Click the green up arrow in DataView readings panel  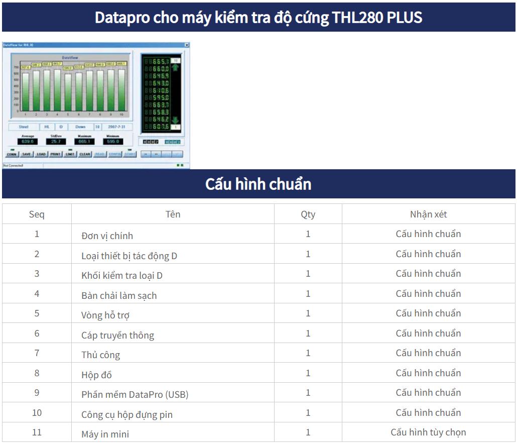coord(175,68)
